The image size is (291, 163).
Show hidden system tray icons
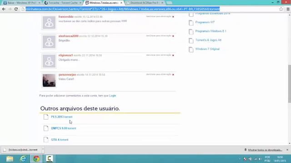pos(240,159)
